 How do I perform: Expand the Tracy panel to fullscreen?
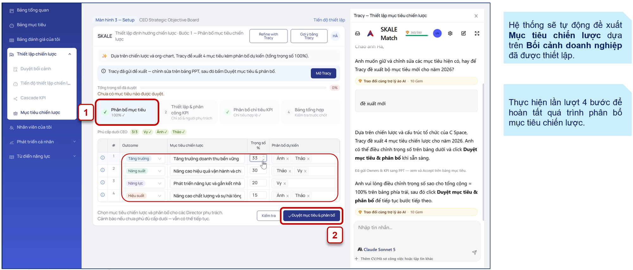(477, 33)
